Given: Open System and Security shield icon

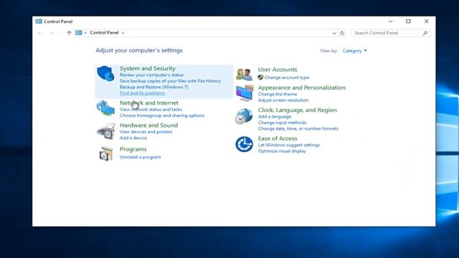Looking at the screenshot, I should click(x=105, y=73).
